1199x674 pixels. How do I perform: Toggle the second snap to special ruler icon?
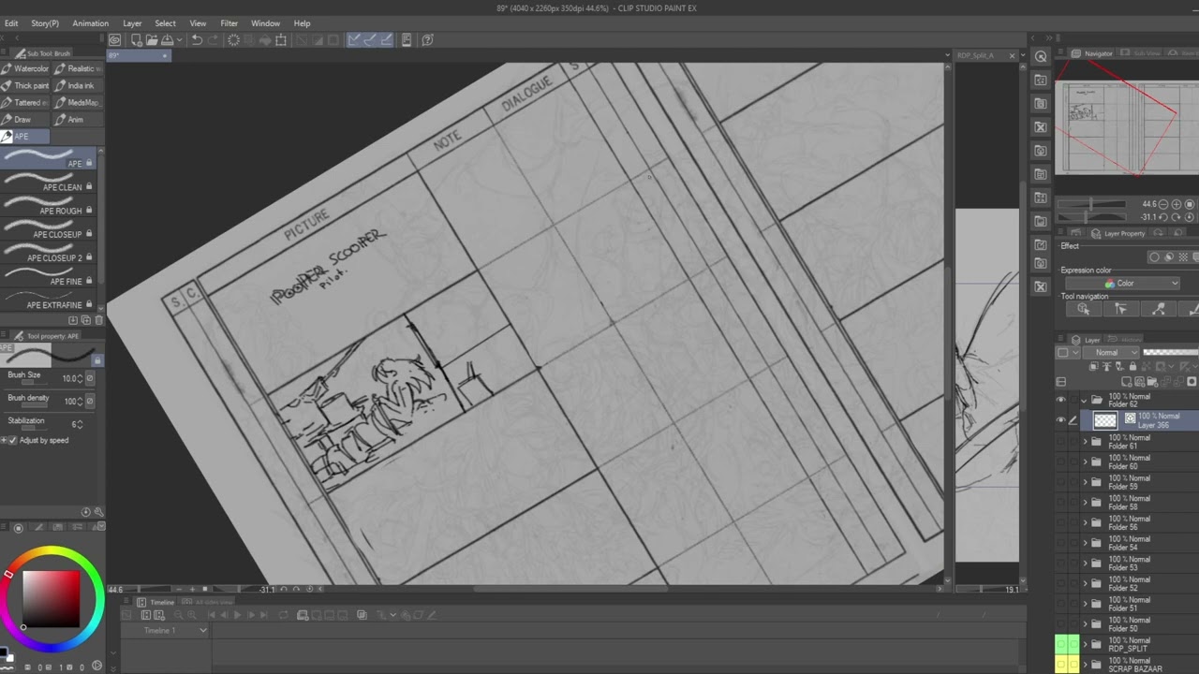point(369,40)
